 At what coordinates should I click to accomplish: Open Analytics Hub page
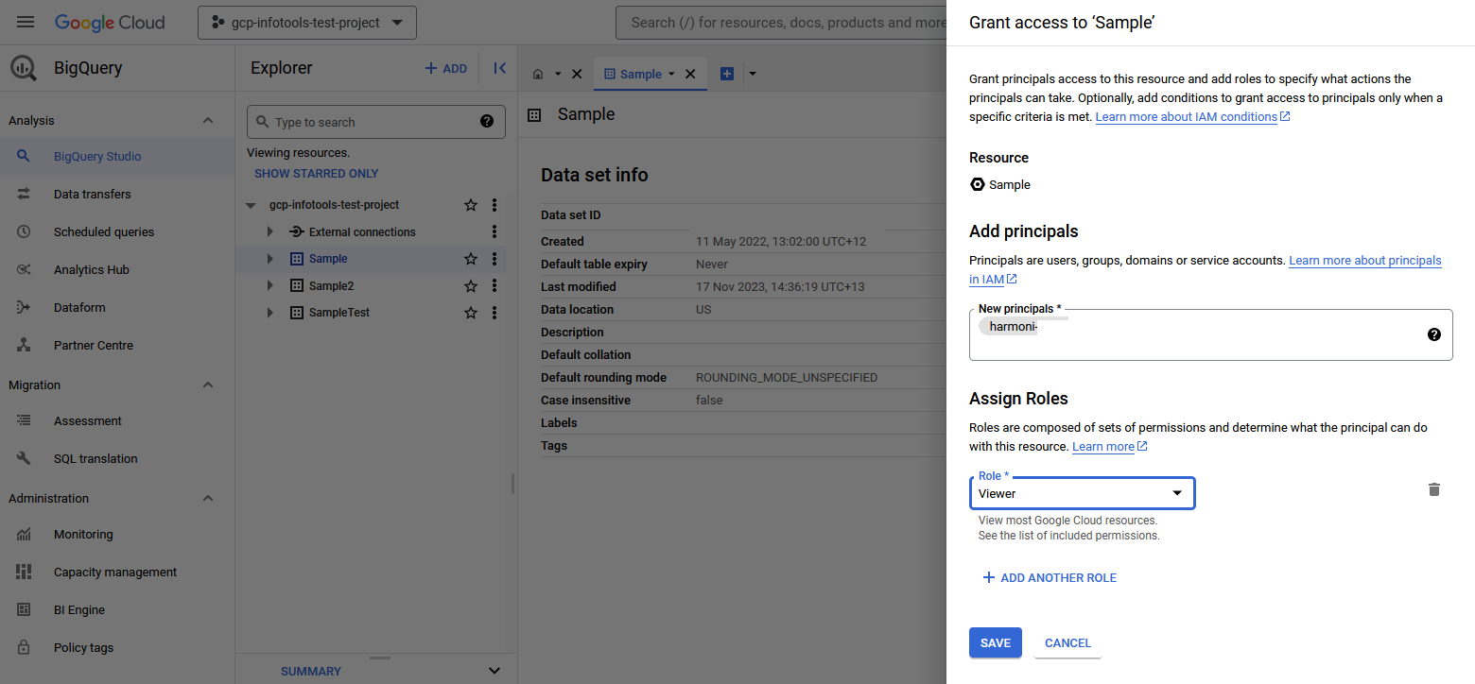pyautogui.click(x=117, y=269)
